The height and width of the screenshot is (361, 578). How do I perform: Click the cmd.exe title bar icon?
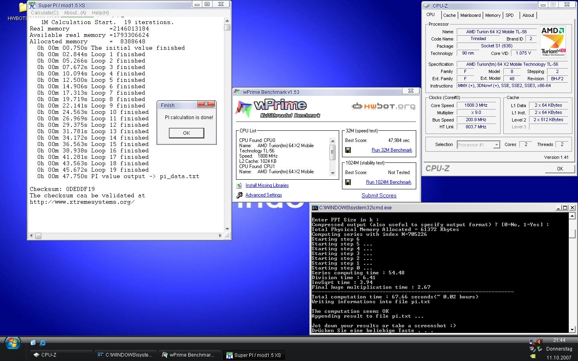[x=315, y=208]
